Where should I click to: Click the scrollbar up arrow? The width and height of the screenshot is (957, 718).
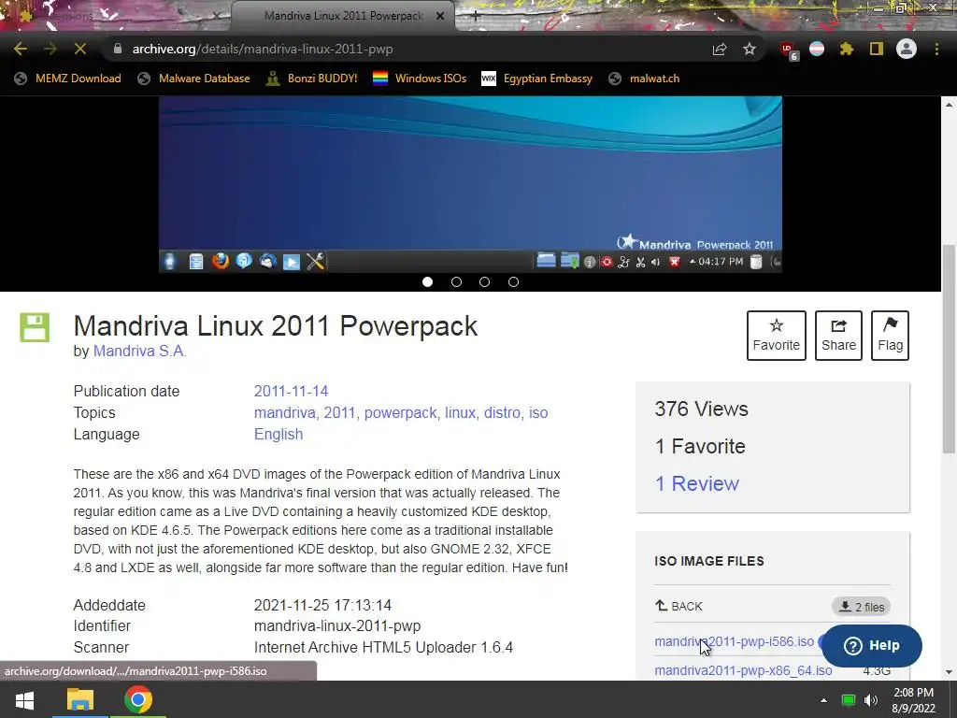[x=949, y=105]
